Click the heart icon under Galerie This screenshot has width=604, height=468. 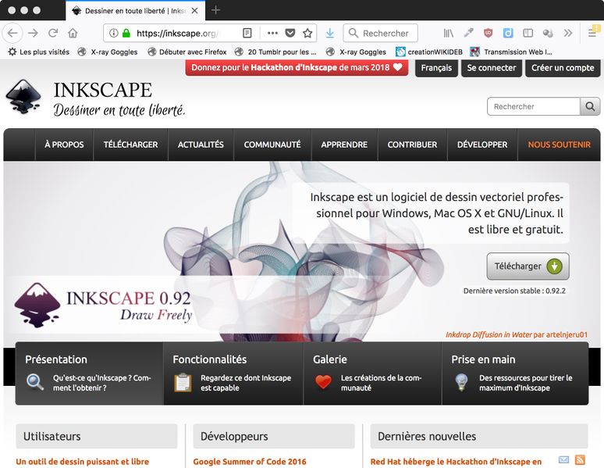(x=323, y=382)
